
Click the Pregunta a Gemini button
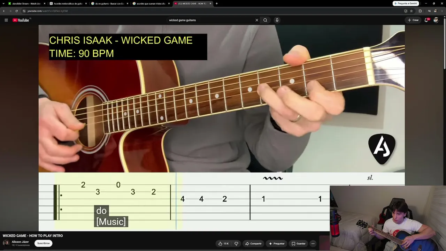tap(406, 3)
